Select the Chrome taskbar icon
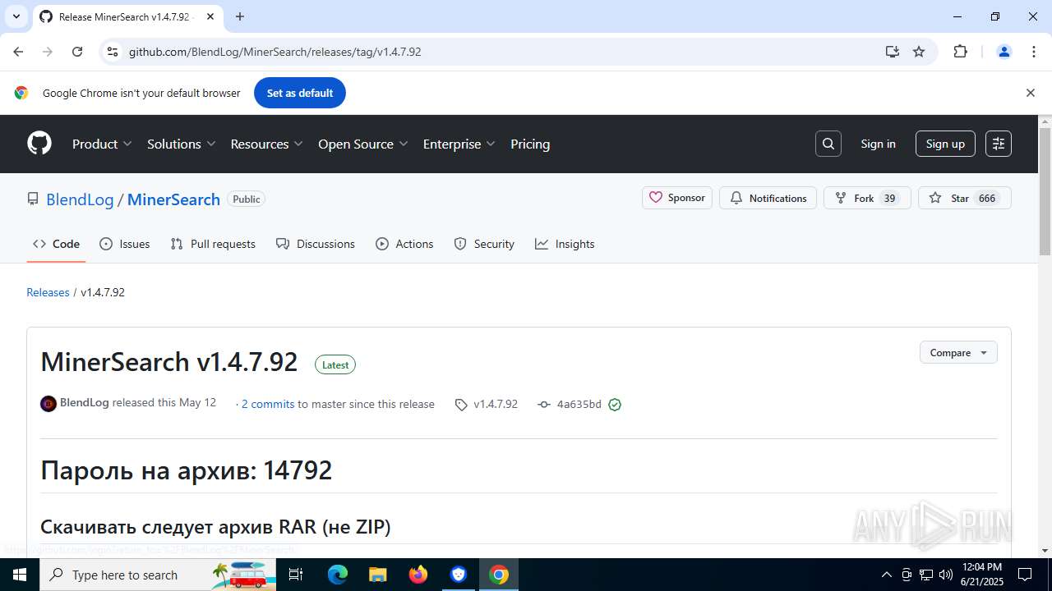The height and width of the screenshot is (591, 1052). coord(499,575)
